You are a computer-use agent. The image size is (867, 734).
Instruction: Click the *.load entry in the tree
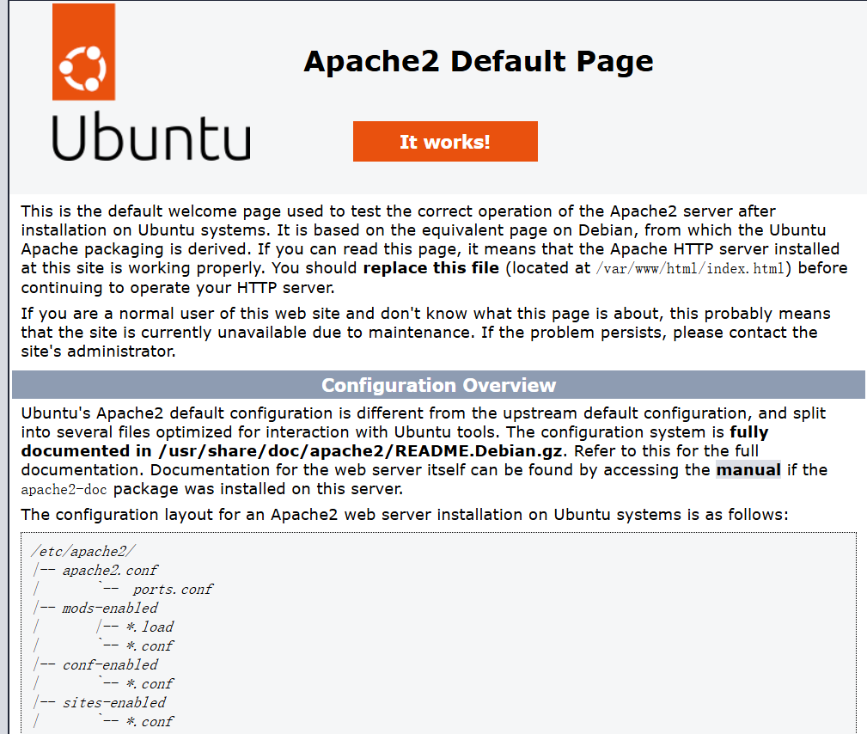click(x=150, y=627)
